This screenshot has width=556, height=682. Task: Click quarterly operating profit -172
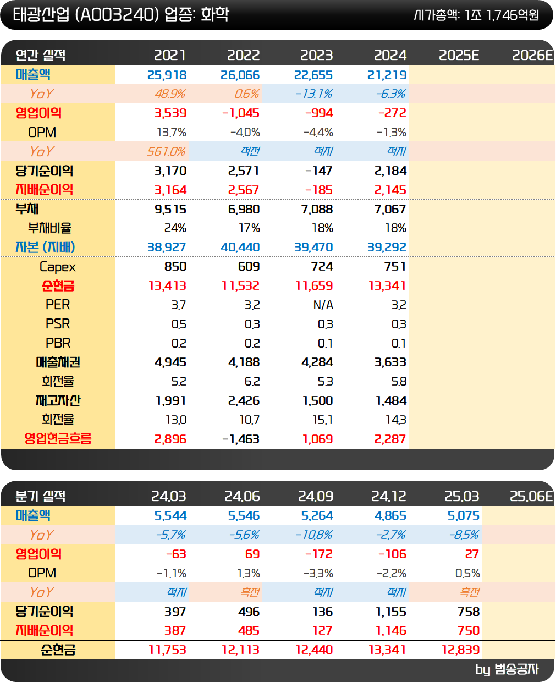point(319,554)
